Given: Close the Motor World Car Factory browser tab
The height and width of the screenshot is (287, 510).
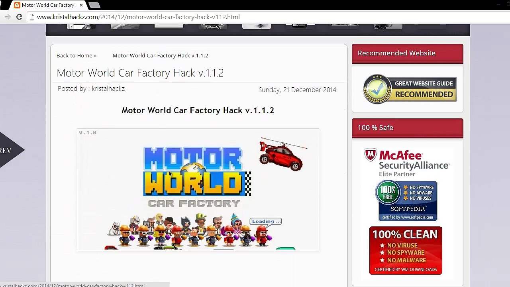Looking at the screenshot, I should coord(81,5).
